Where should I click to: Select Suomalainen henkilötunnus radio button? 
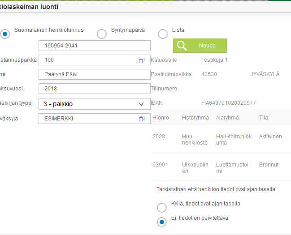(5, 34)
